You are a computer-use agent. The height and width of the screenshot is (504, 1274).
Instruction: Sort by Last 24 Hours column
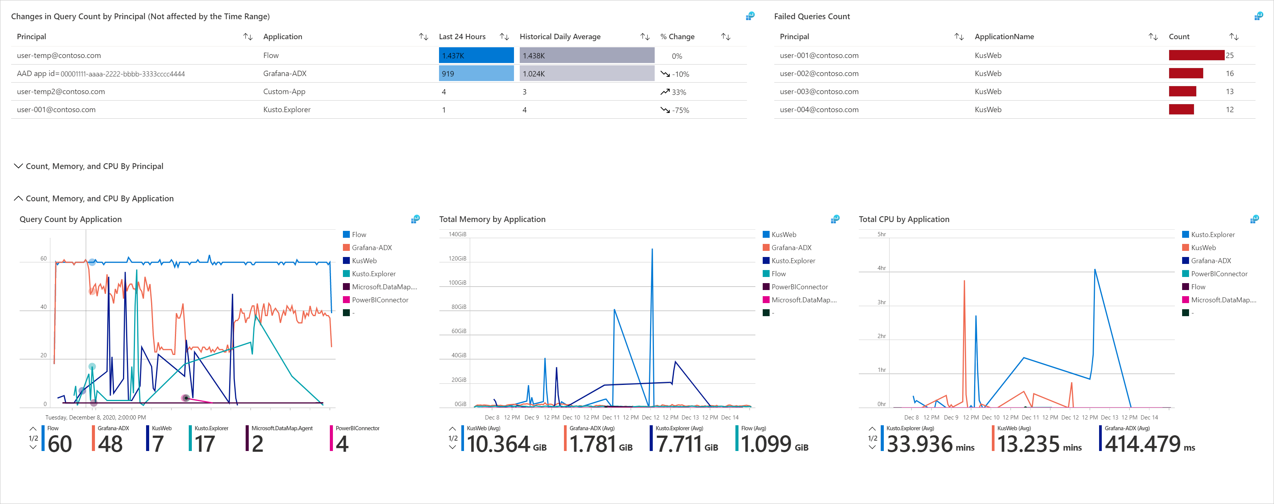tap(504, 36)
